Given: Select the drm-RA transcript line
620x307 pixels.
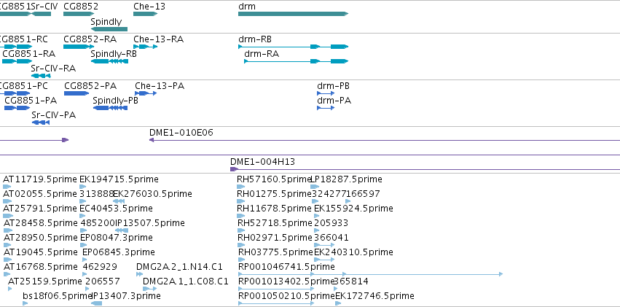Looking at the screenshot, I should (x=297, y=61).
